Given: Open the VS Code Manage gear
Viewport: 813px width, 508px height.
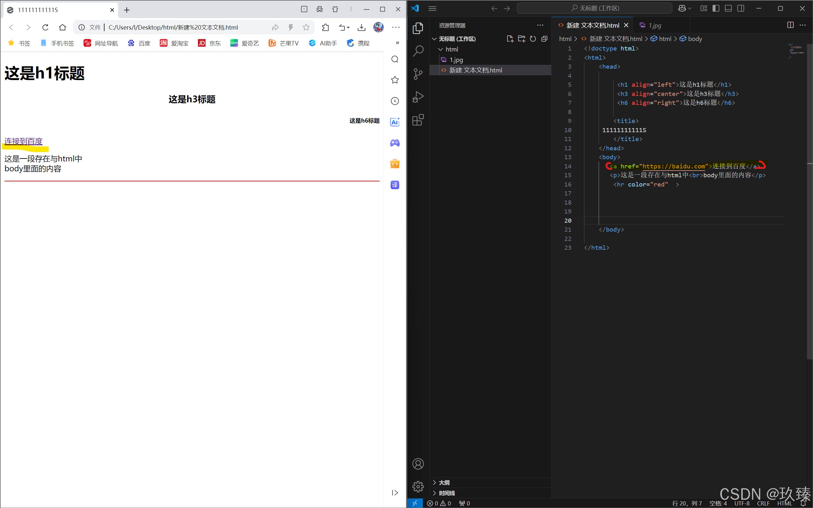Looking at the screenshot, I should tap(418, 486).
